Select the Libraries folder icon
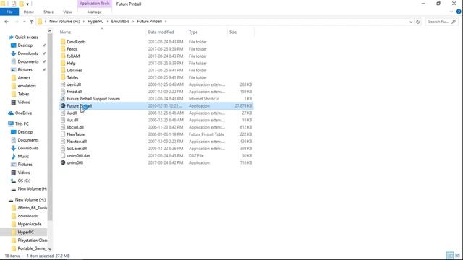This screenshot has height=260, width=463. pyautogui.click(x=63, y=70)
